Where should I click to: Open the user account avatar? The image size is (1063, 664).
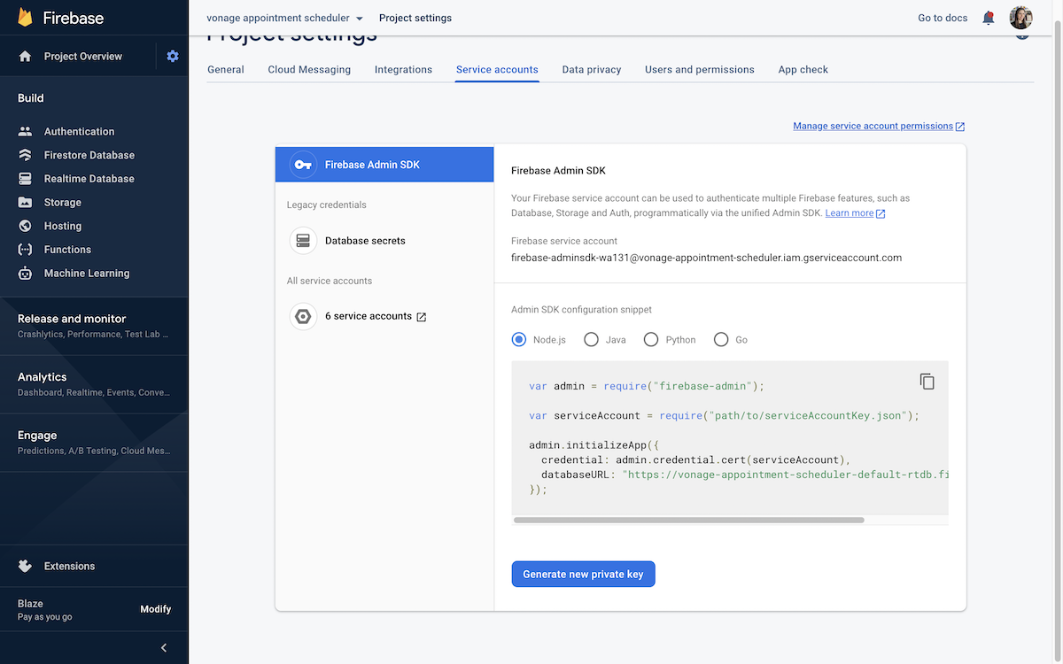coord(1021,18)
